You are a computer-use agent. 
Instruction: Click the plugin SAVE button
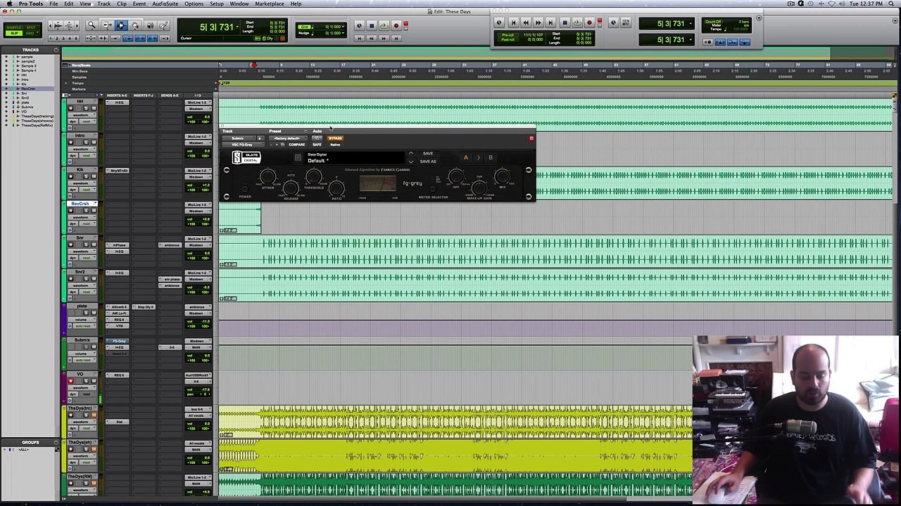coord(428,153)
